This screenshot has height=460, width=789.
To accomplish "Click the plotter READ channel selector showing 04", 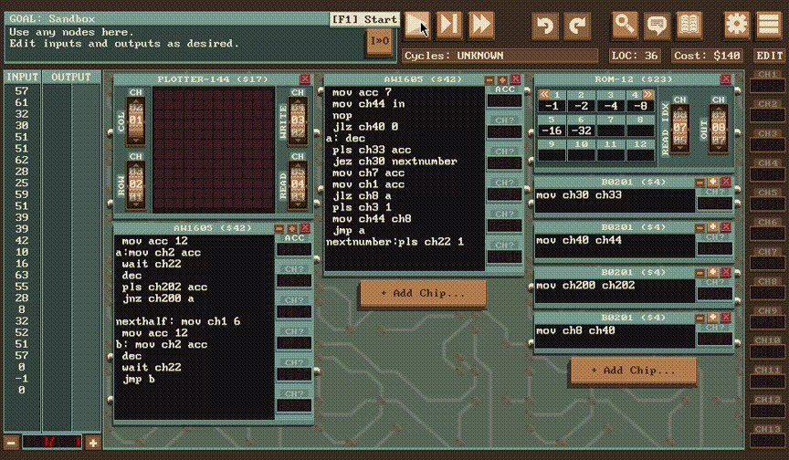I will pos(298,184).
